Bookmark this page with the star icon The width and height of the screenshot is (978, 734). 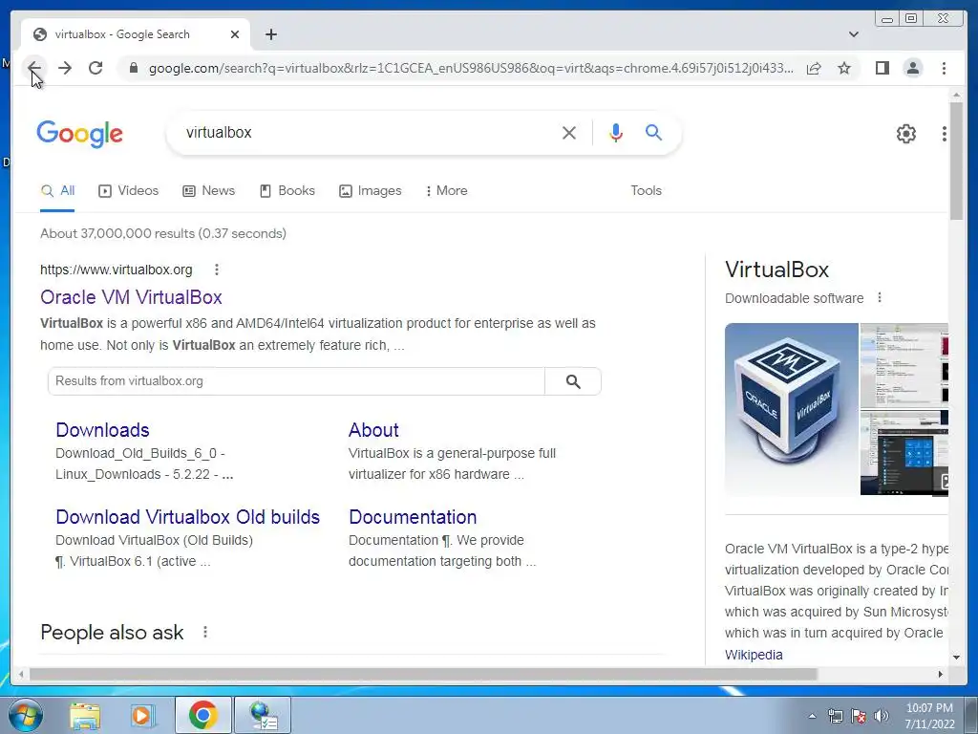[844, 68]
